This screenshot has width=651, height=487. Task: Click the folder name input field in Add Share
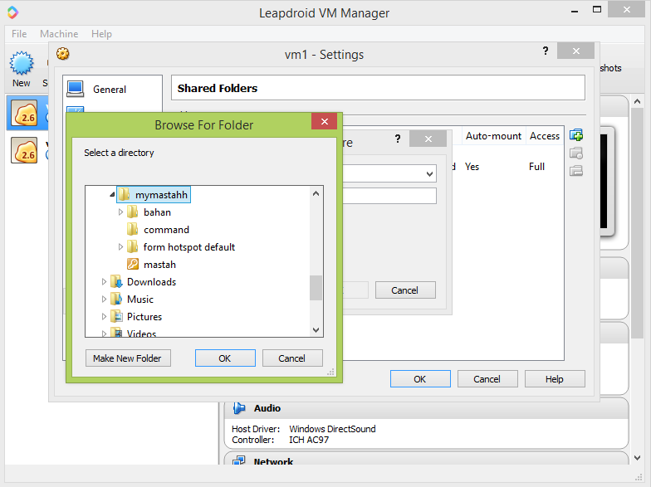coord(389,196)
